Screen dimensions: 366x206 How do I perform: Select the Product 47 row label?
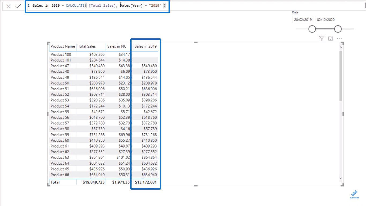(60, 66)
